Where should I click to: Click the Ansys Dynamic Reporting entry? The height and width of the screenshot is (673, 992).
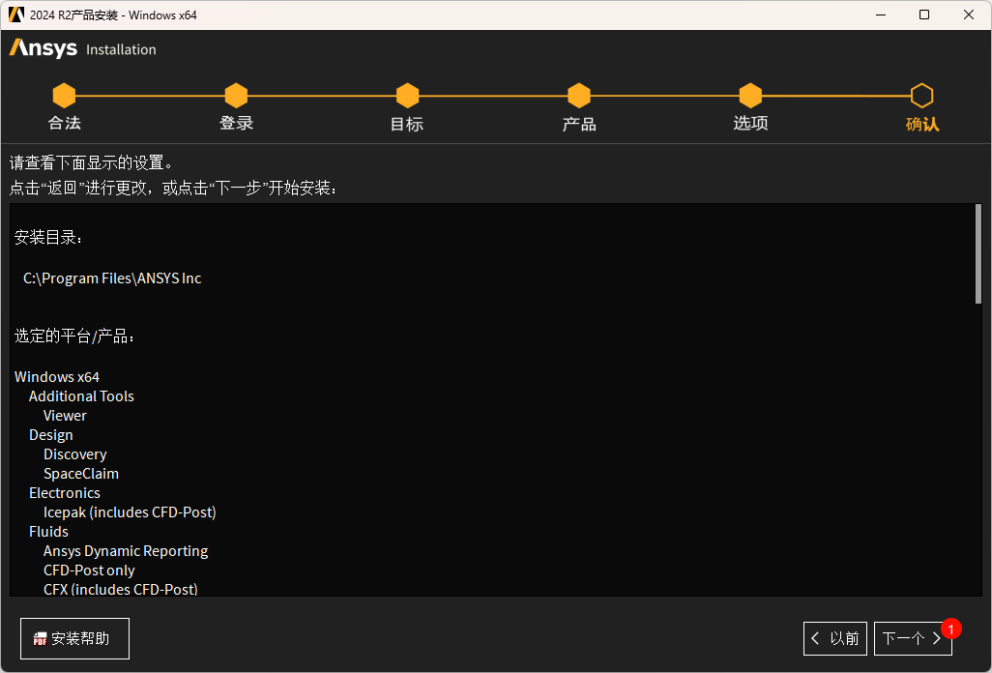pyautogui.click(x=126, y=551)
